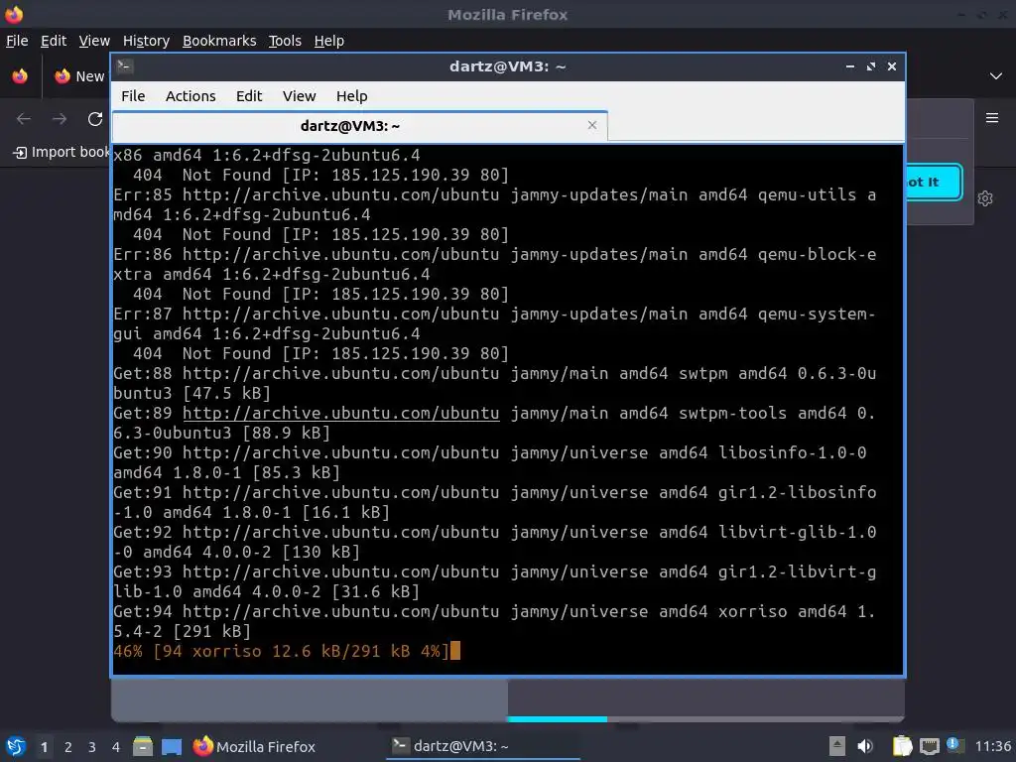1016x762 pixels.
Task: Expand Firefox list all tabs chevron
Action: tap(996, 75)
